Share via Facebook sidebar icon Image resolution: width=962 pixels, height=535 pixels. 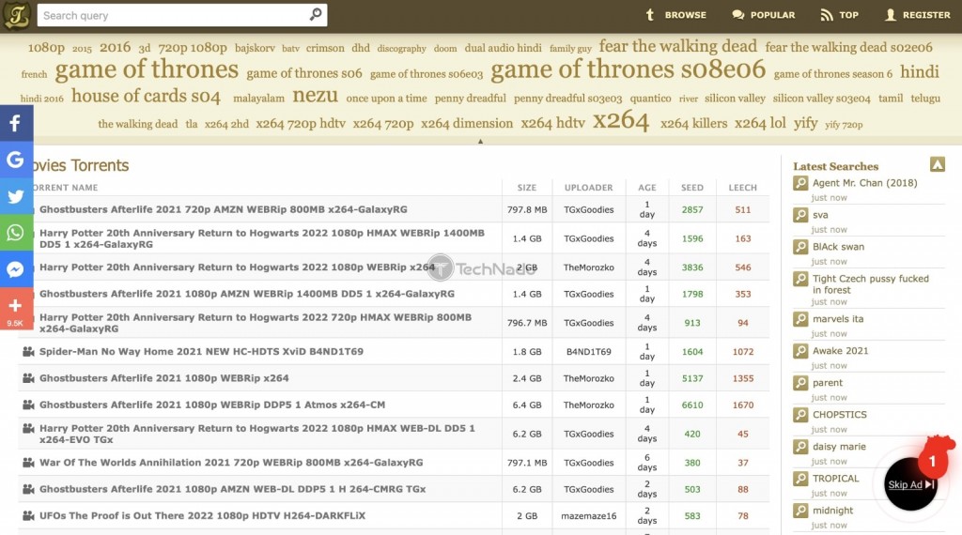[x=16, y=123]
